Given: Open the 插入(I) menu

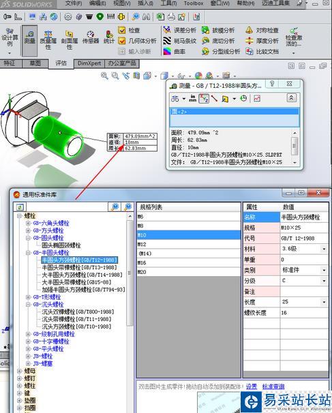Looking at the screenshot, I should click(145, 3).
